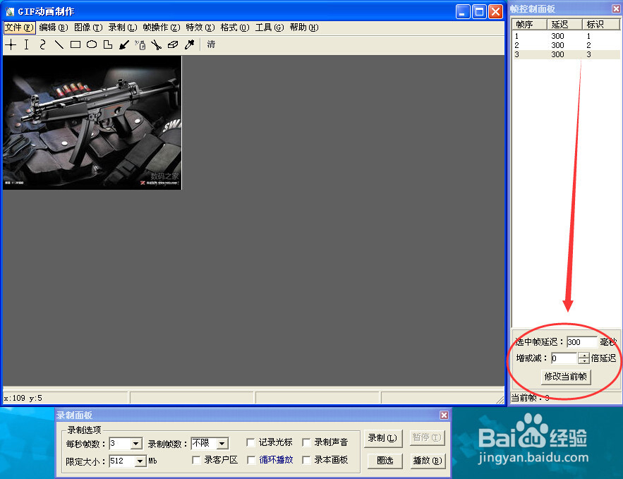Select the spray can tool
This screenshot has width=623, height=479.
point(140,44)
